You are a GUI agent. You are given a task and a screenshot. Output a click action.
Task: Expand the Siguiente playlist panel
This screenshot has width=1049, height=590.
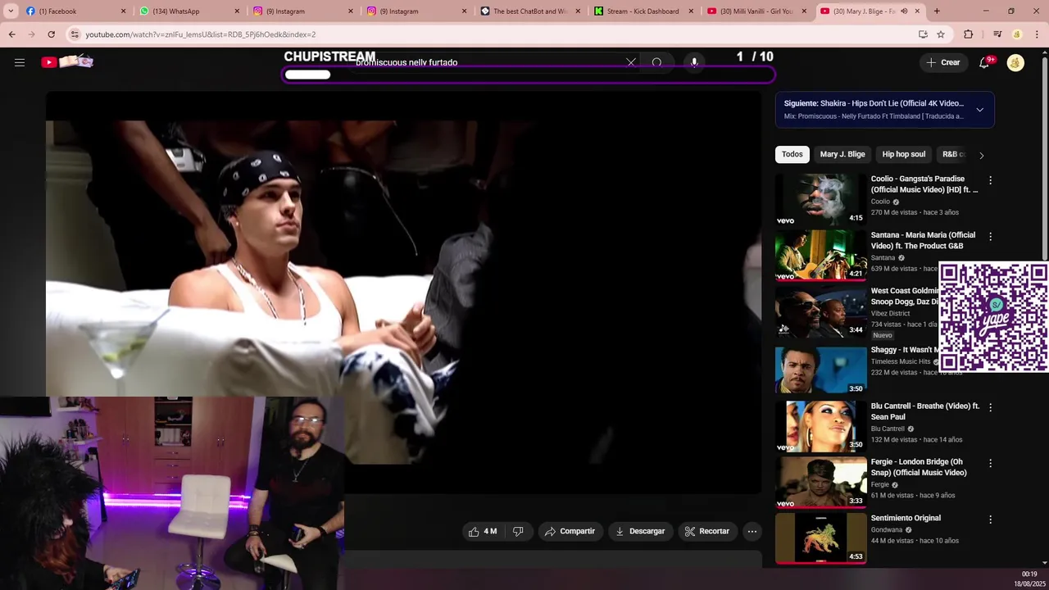click(x=979, y=110)
